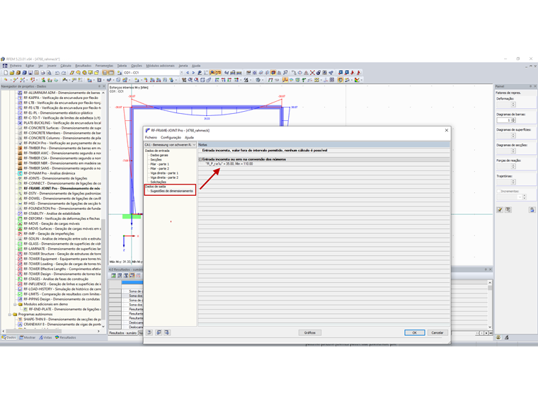This screenshot has height=403, width=538.
Task: Switch to the Resultados navigator tab
Action: (66, 337)
